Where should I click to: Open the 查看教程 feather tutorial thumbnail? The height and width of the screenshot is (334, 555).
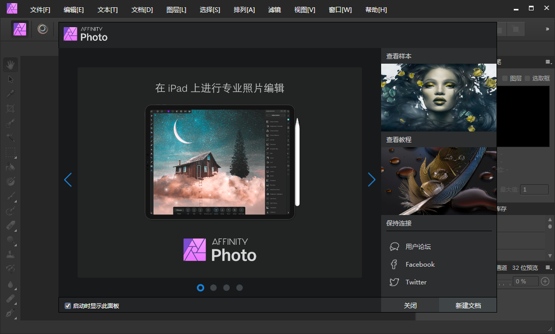coord(439,181)
